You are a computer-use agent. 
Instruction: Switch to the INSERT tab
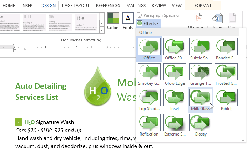pos(28,6)
